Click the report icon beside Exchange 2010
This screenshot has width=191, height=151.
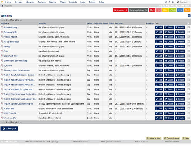[2, 32]
